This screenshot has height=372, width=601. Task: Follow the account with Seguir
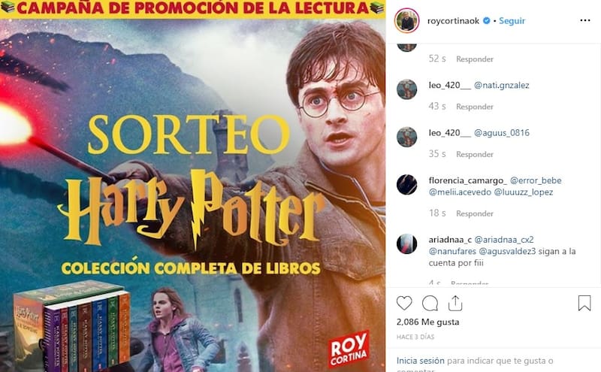(x=512, y=21)
